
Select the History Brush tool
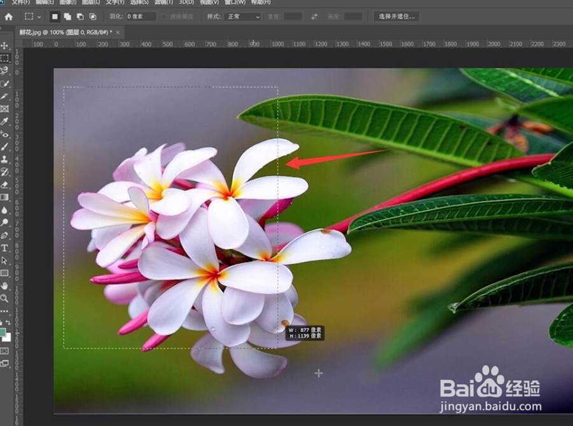pyautogui.click(x=4, y=172)
